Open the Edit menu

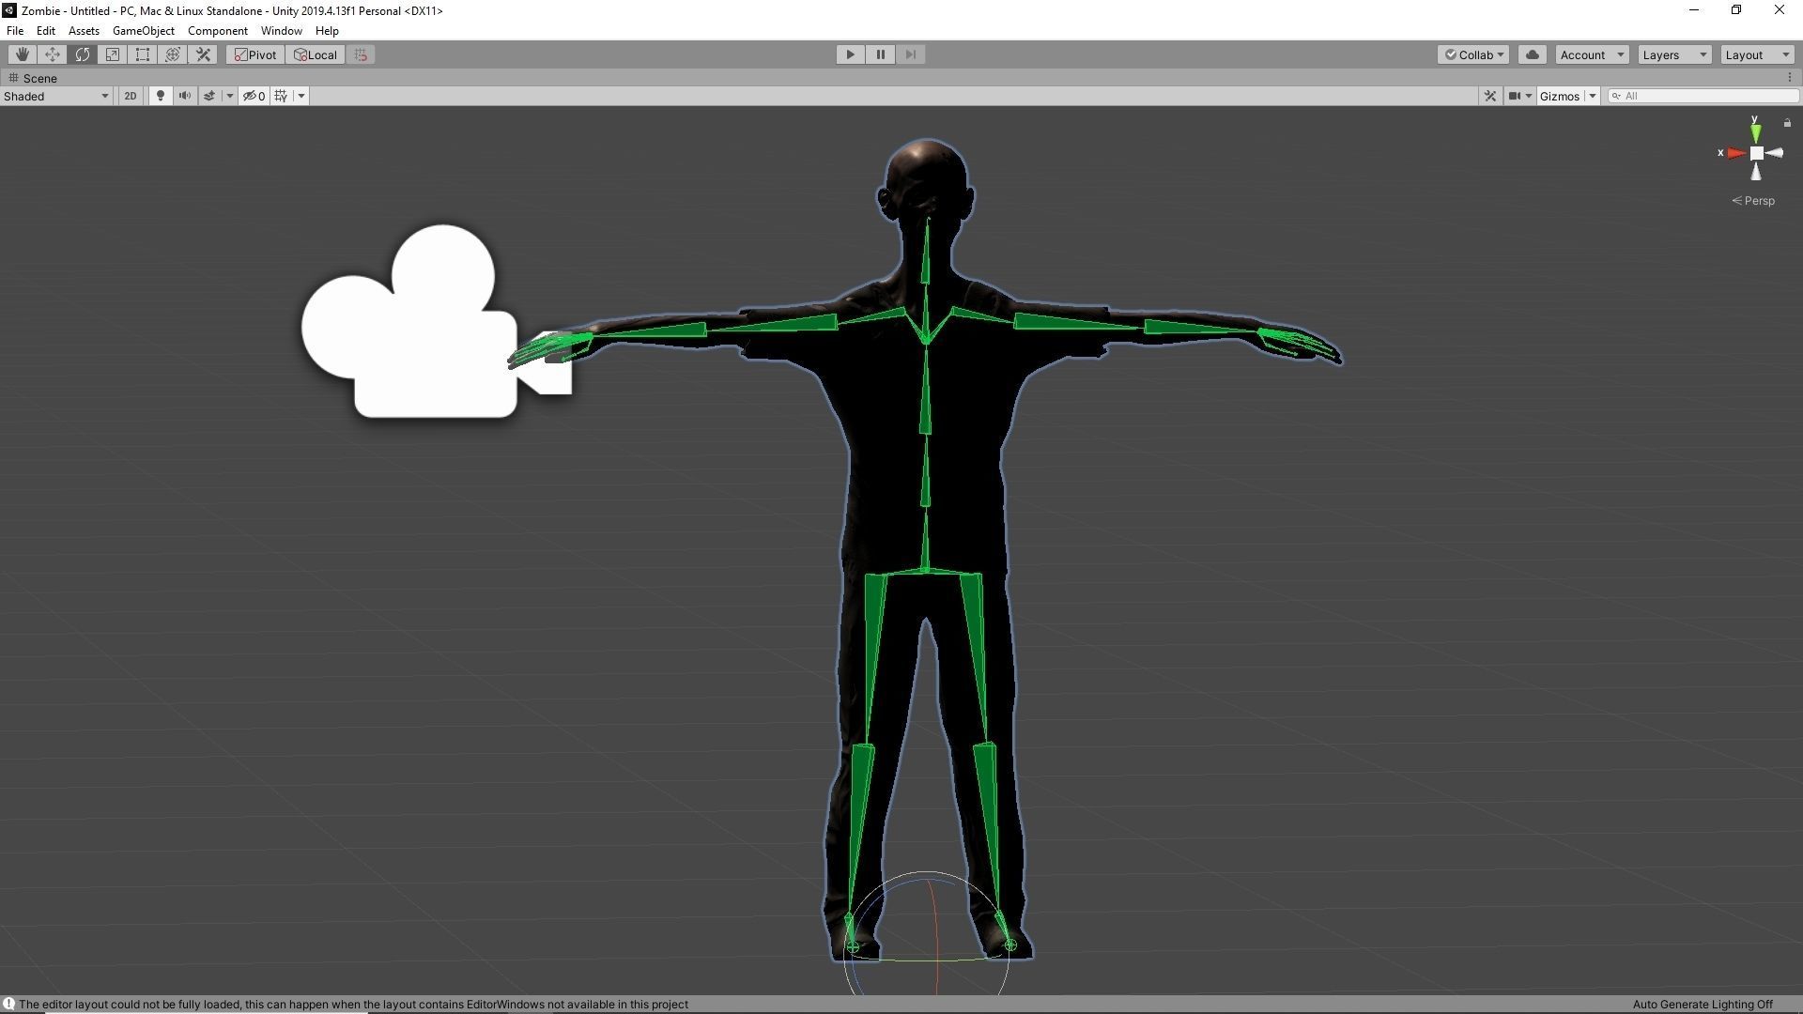[45, 31]
